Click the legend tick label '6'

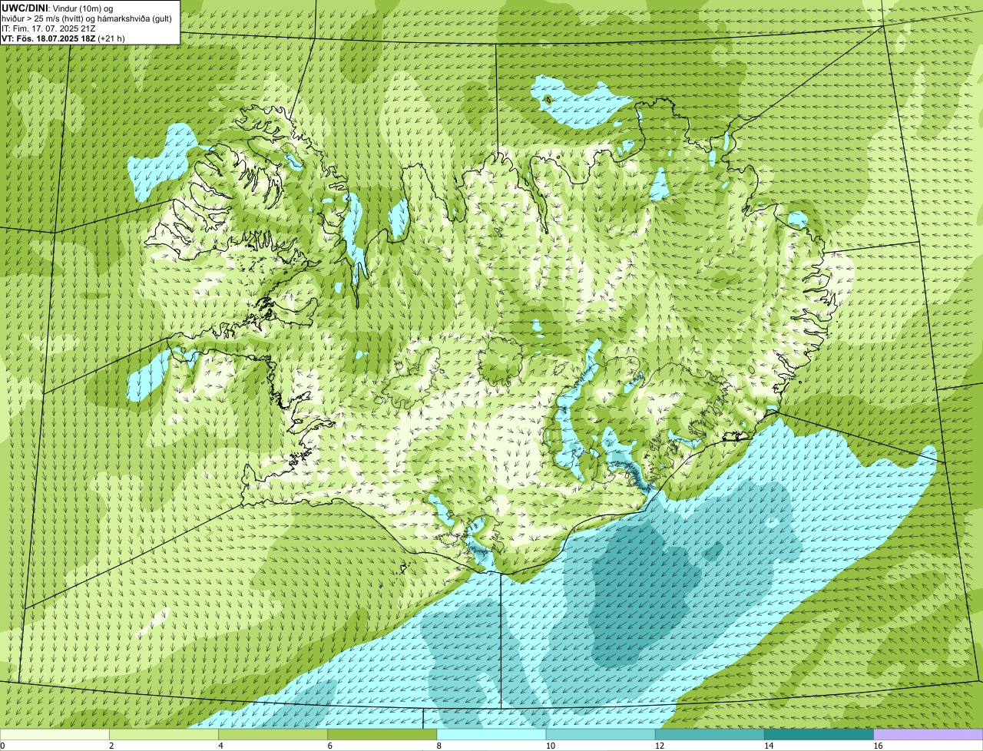point(330,746)
